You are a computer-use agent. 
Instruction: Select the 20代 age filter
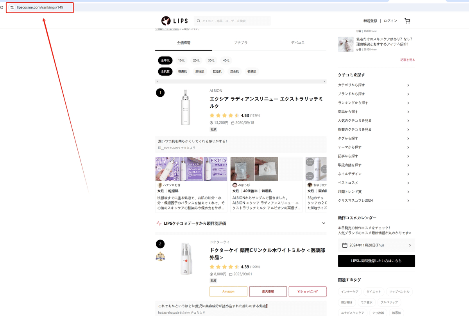(x=196, y=60)
